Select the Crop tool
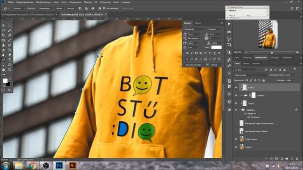303x170 pixels. pyautogui.click(x=3, y=35)
